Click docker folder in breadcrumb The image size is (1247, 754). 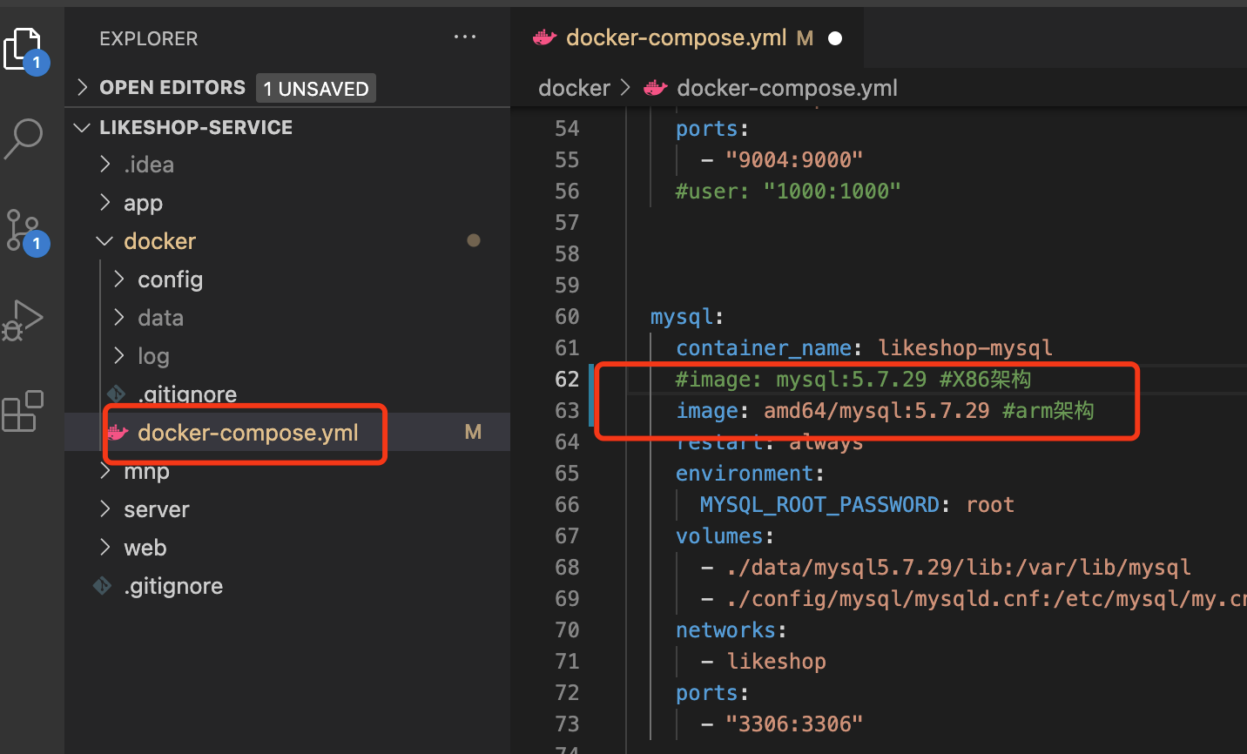tap(574, 88)
